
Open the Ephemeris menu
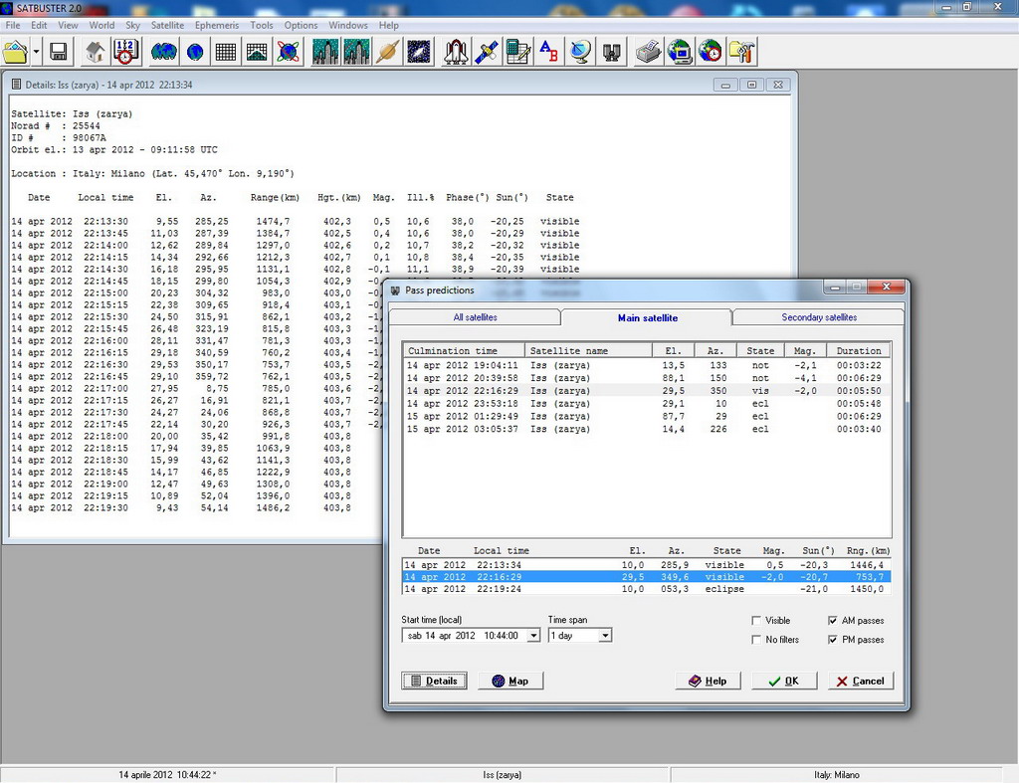point(217,25)
